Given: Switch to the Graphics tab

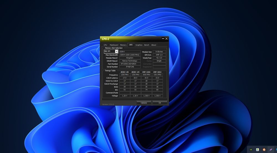Looking at the screenshot, I should click(139, 45).
